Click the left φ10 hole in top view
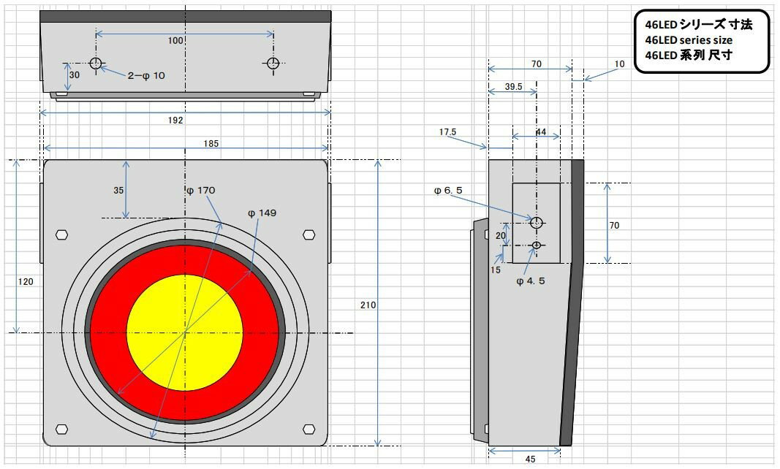The image size is (780, 469). tap(96, 64)
